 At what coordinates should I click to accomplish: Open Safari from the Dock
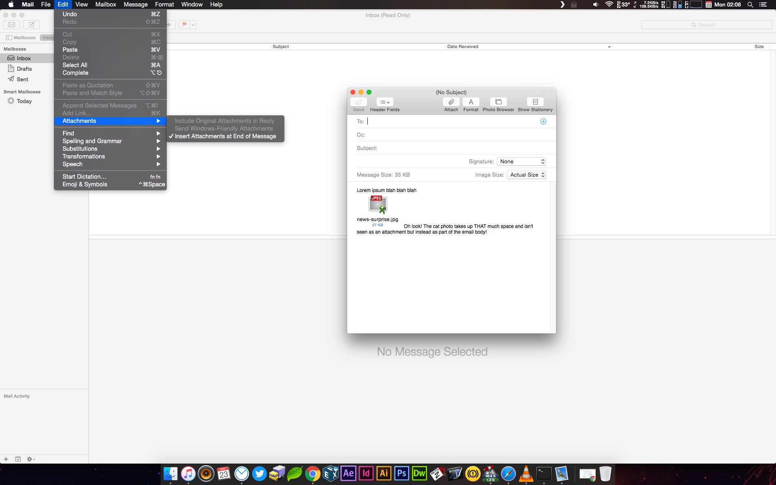tap(508, 474)
